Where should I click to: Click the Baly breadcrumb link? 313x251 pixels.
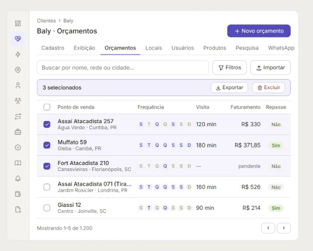68,21
